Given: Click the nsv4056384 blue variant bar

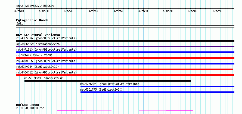Looking at the screenshot, I should click(x=157, y=87).
